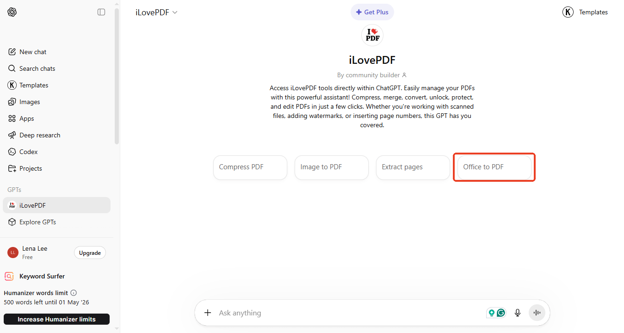Click the Get Plus button
Image resolution: width=624 pixels, height=333 pixels.
click(x=372, y=12)
